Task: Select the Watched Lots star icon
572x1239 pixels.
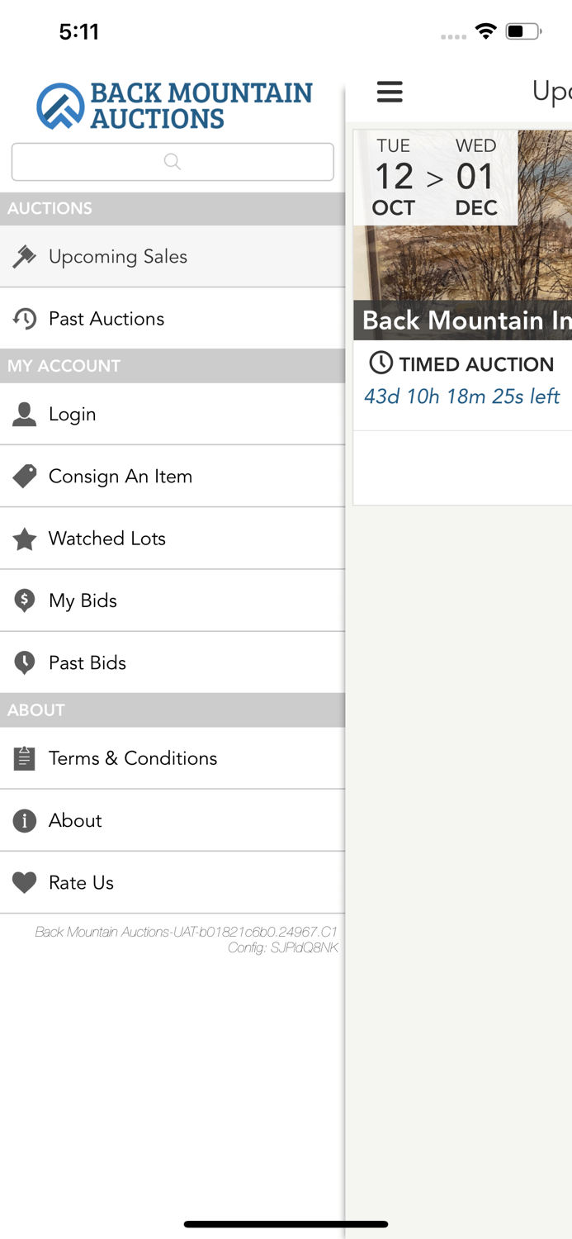Action: pyautogui.click(x=25, y=538)
